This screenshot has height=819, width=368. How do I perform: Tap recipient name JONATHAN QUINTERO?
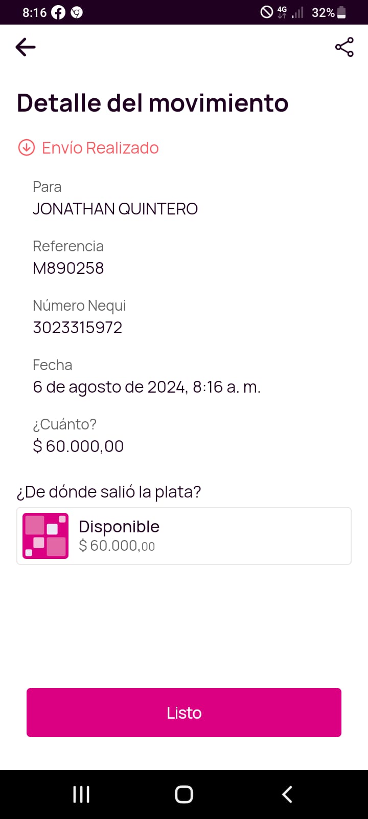click(x=115, y=208)
